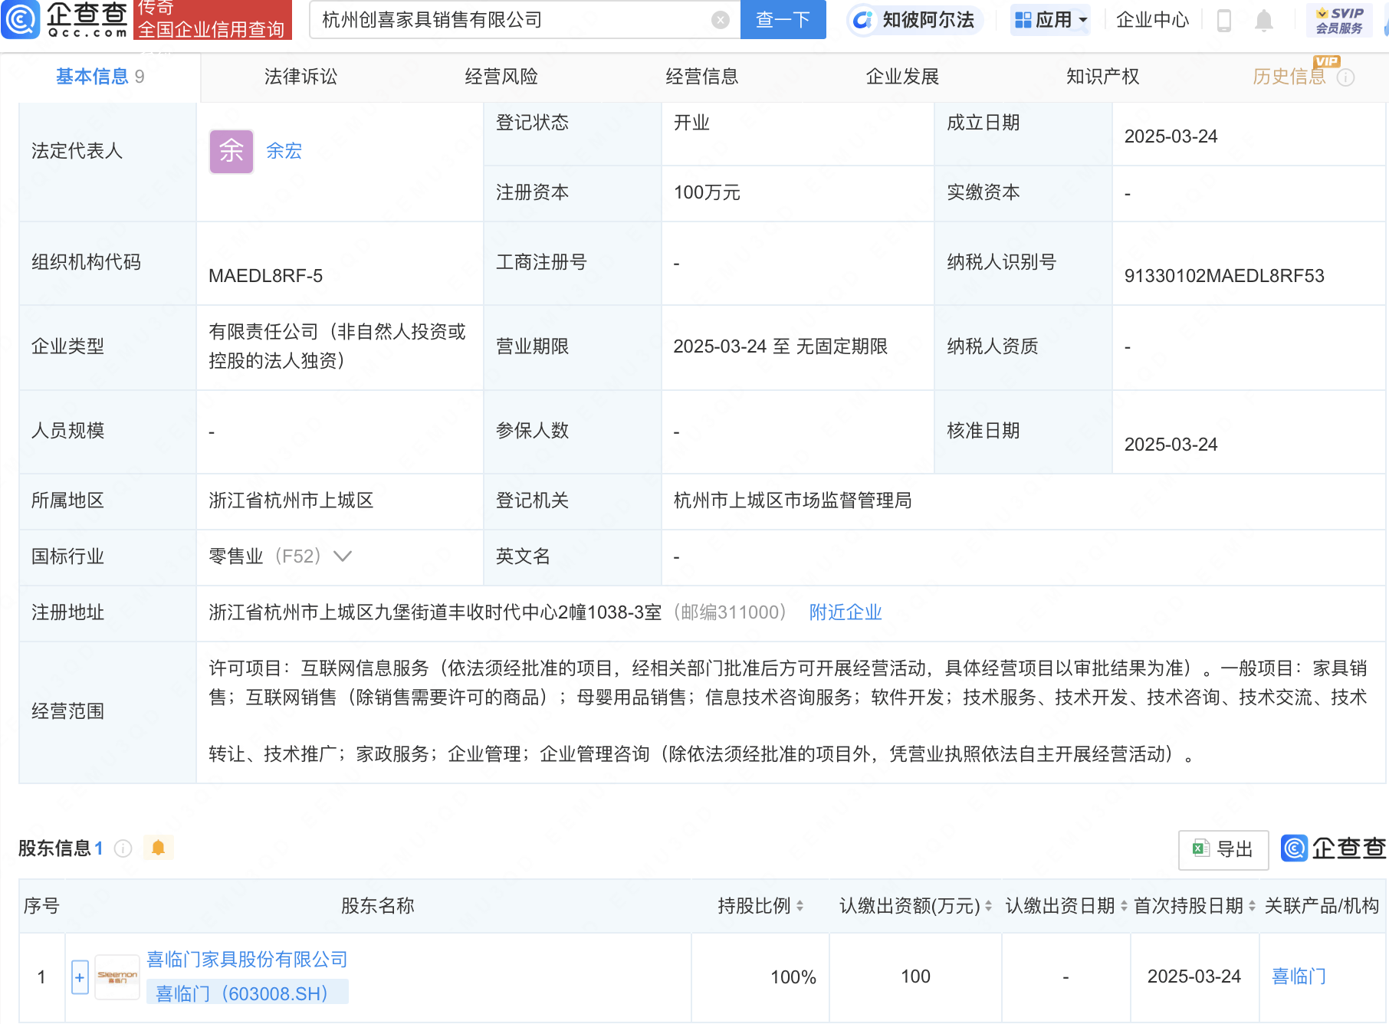The image size is (1389, 1024).
Task: Clear the search box with the X icon
Action: pyautogui.click(x=720, y=20)
